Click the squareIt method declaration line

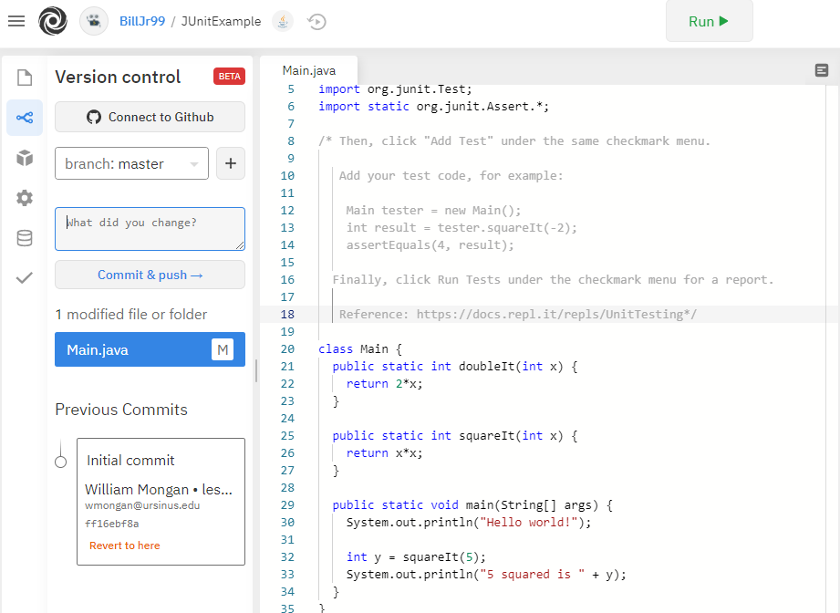[455, 436]
